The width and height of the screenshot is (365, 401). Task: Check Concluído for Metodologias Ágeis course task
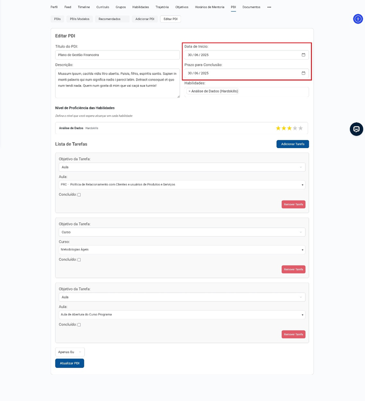click(x=79, y=260)
